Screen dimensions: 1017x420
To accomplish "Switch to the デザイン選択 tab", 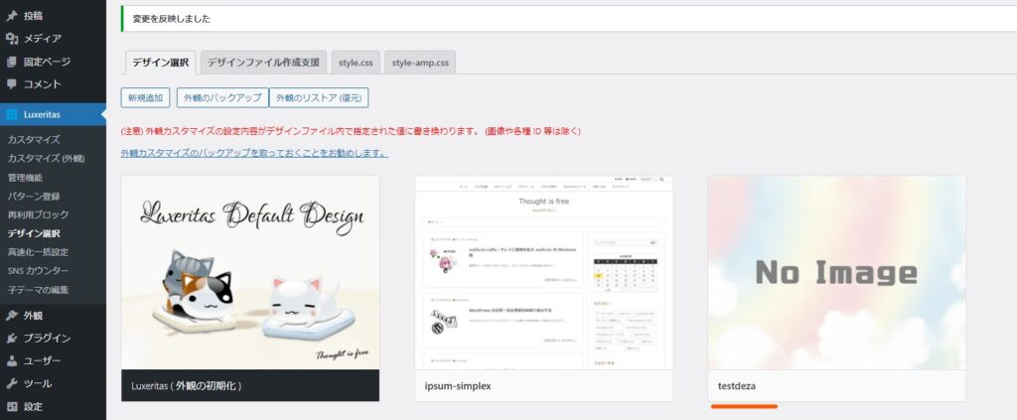I will click(x=160, y=63).
